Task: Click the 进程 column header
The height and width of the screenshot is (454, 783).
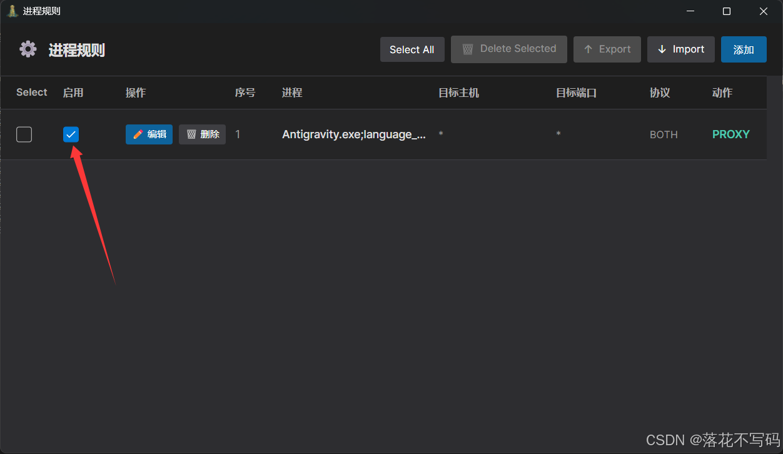Action: 292,93
